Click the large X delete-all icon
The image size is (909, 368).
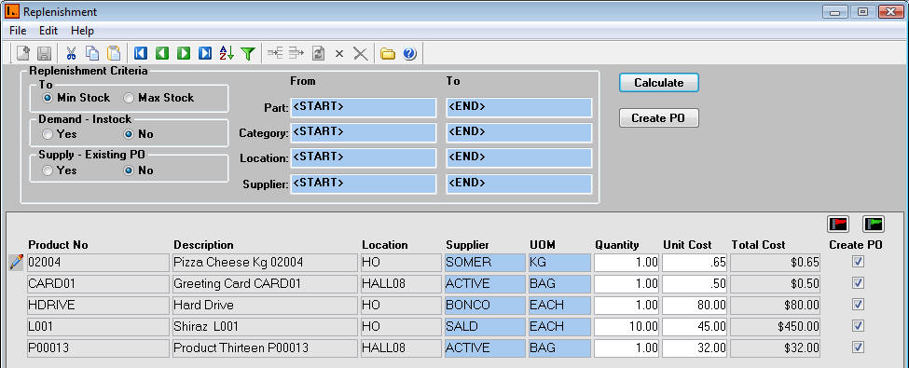tap(361, 54)
